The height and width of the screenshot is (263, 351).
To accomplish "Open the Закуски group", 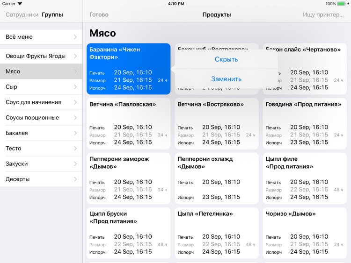I will pyautogui.click(x=41, y=164).
